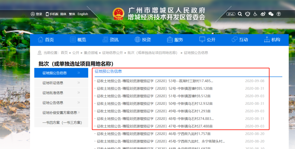The height and width of the screenshot is (149, 295).
Task: Open the smart robot assistant icon
Action: [247, 14]
